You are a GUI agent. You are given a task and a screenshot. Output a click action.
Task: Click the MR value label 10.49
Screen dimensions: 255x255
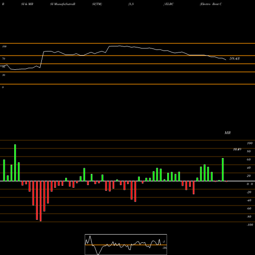[237, 149]
